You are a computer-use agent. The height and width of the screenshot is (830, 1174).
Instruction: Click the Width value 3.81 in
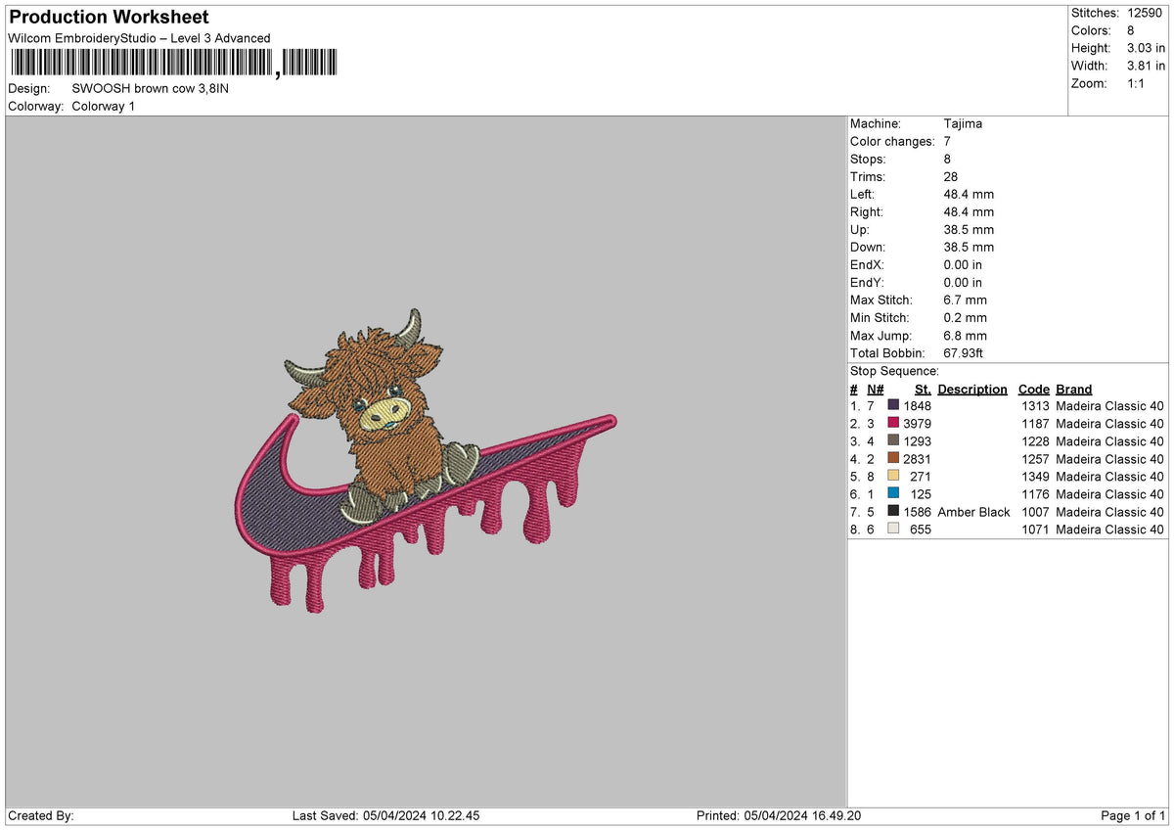pos(1146,66)
